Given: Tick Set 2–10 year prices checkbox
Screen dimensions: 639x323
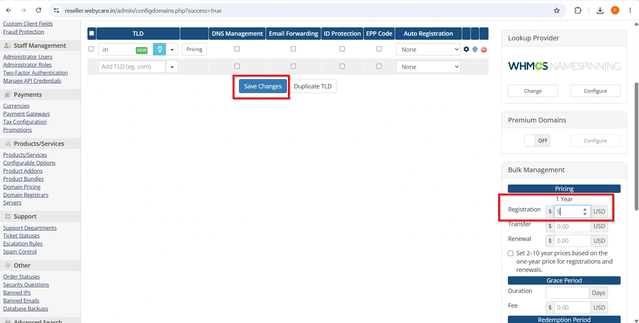Looking at the screenshot, I should pos(511,253).
